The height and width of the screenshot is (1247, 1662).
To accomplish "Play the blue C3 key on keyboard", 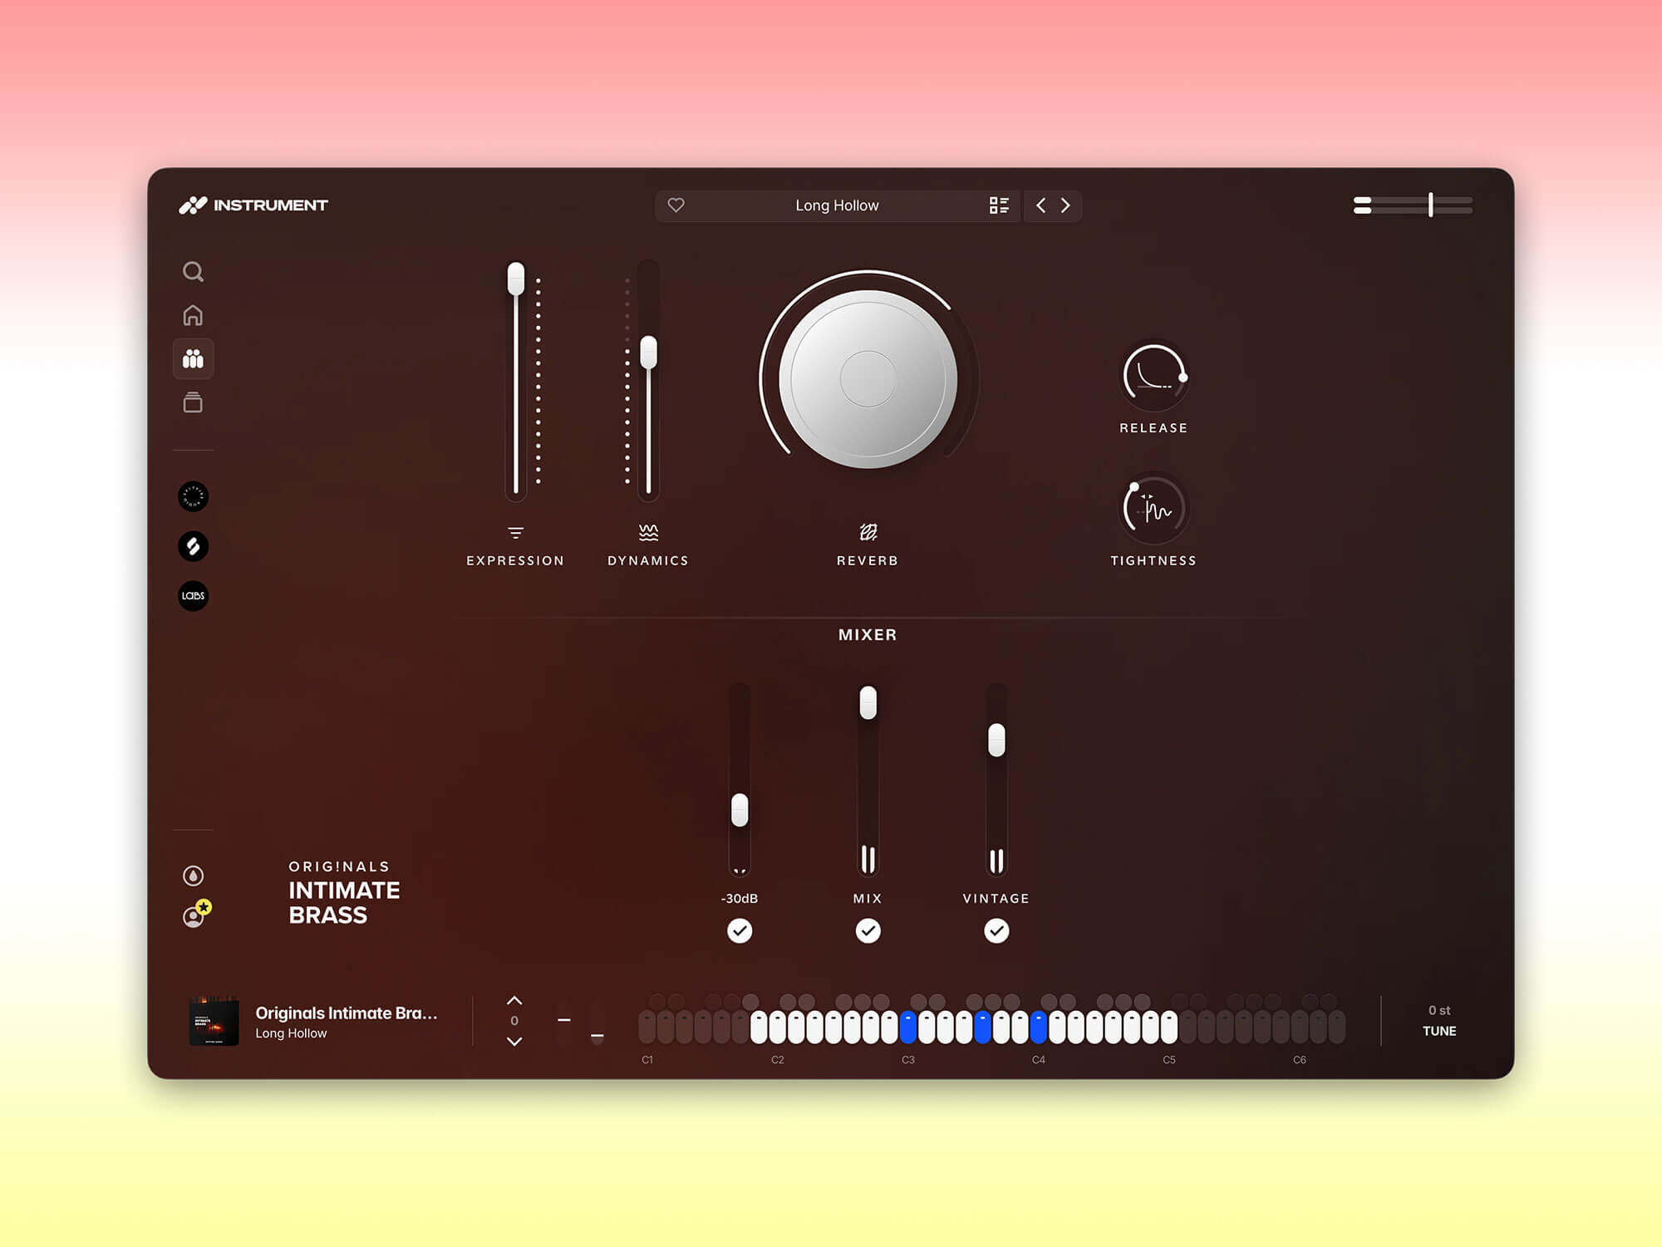I will click(x=907, y=1027).
